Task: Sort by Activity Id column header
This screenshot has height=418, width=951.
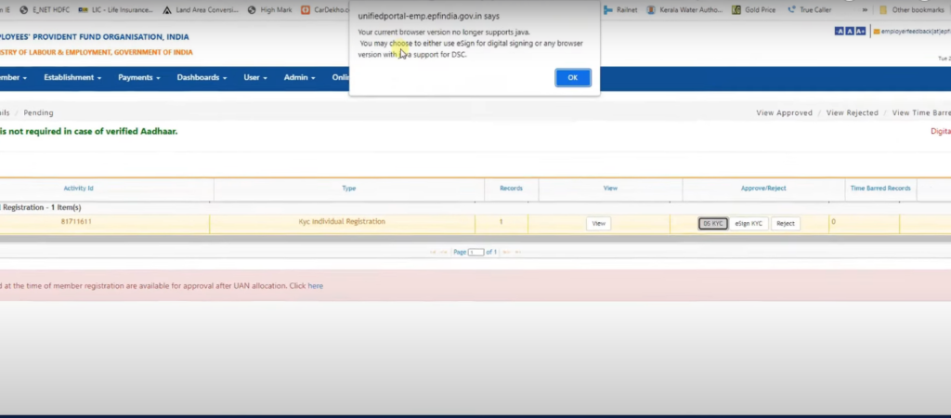Action: (x=78, y=188)
